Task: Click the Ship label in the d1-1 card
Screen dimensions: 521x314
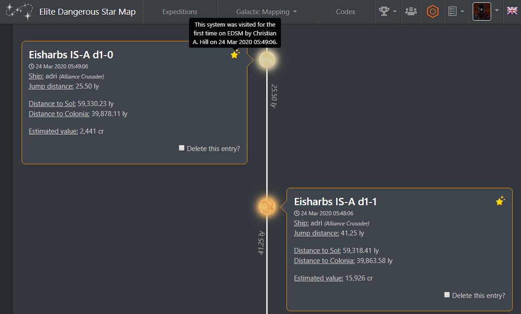Action: coord(301,223)
